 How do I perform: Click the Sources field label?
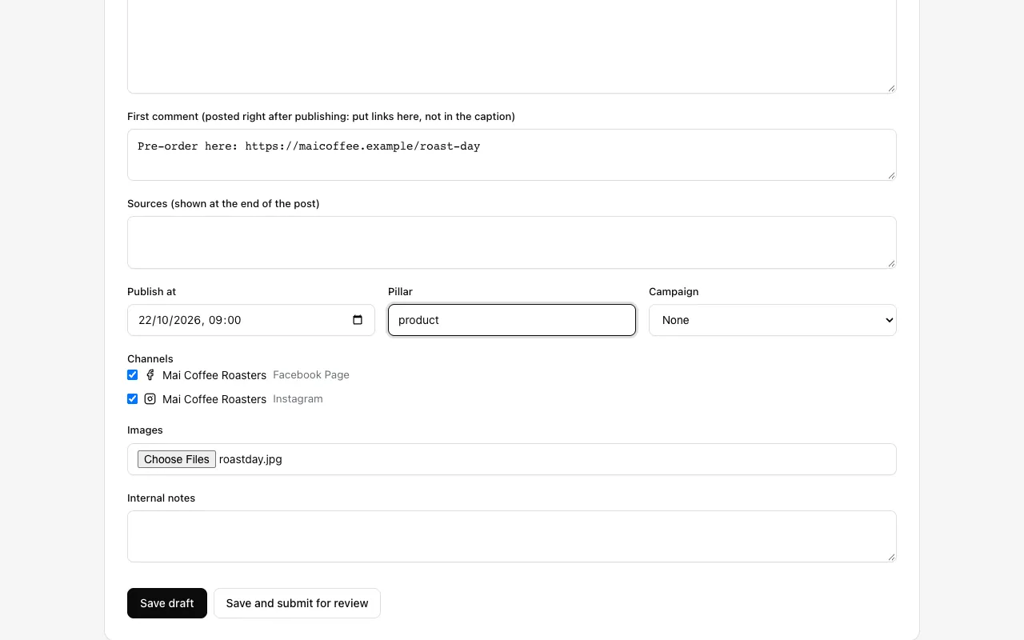pos(223,204)
